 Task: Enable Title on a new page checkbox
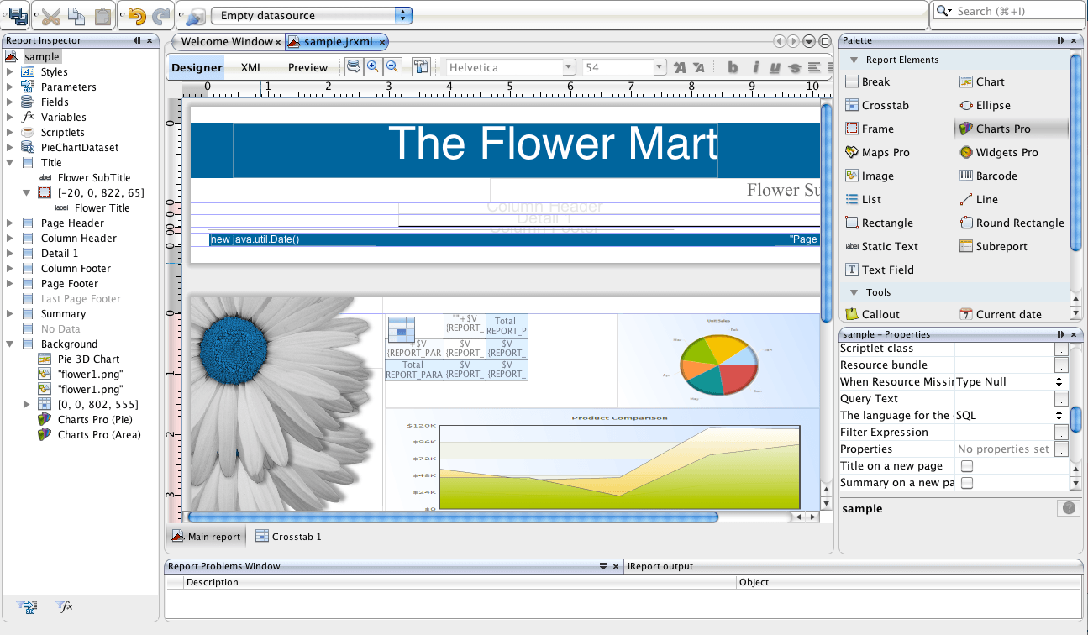pyautogui.click(x=967, y=466)
